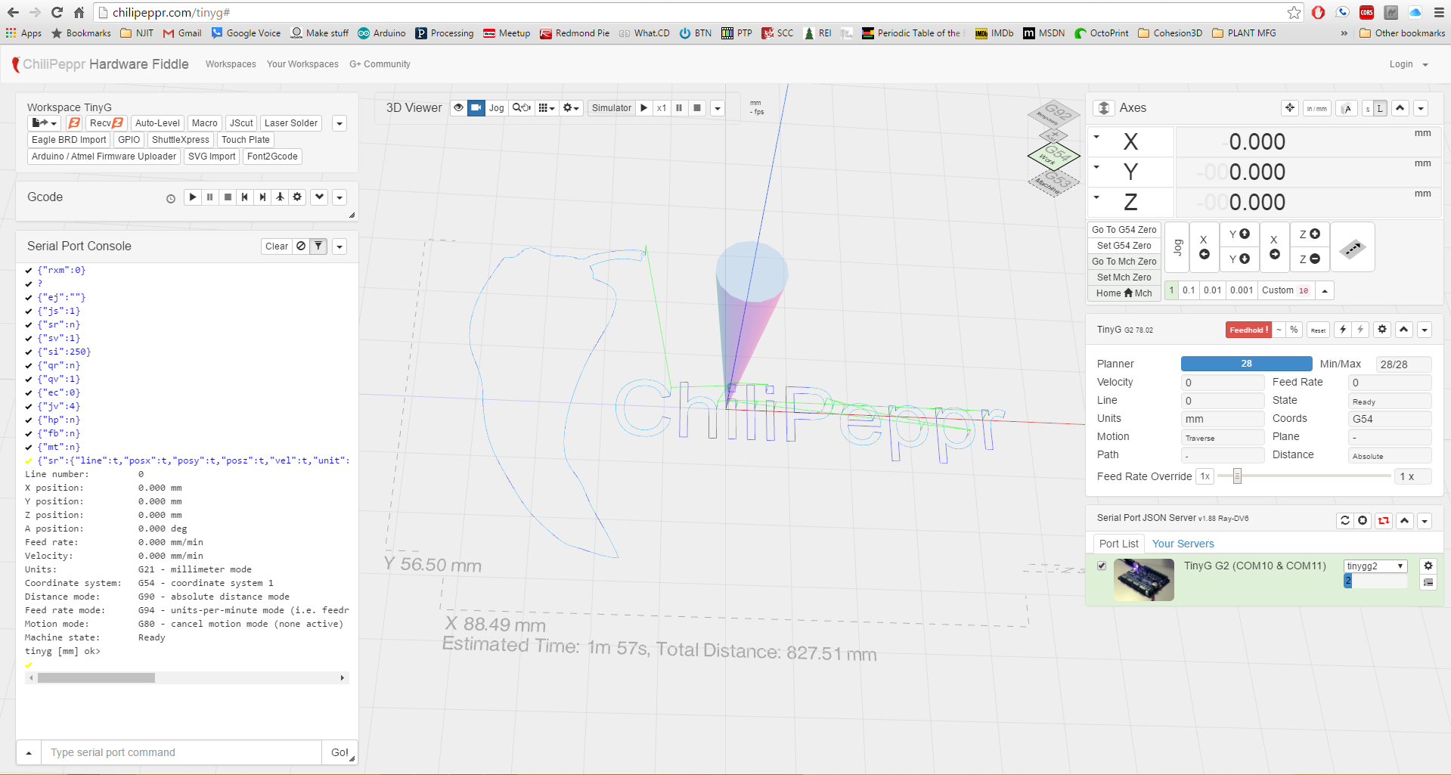Open the Workspaces menu
This screenshot has width=1451, height=775.
click(231, 64)
